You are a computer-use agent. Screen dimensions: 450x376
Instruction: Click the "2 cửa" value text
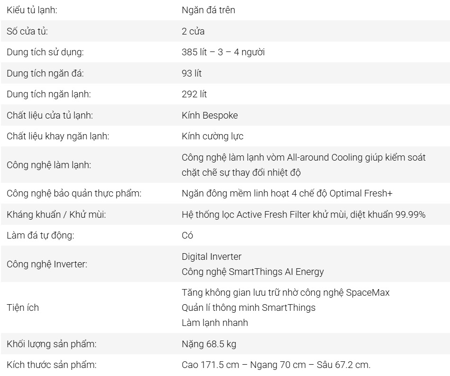193,31
